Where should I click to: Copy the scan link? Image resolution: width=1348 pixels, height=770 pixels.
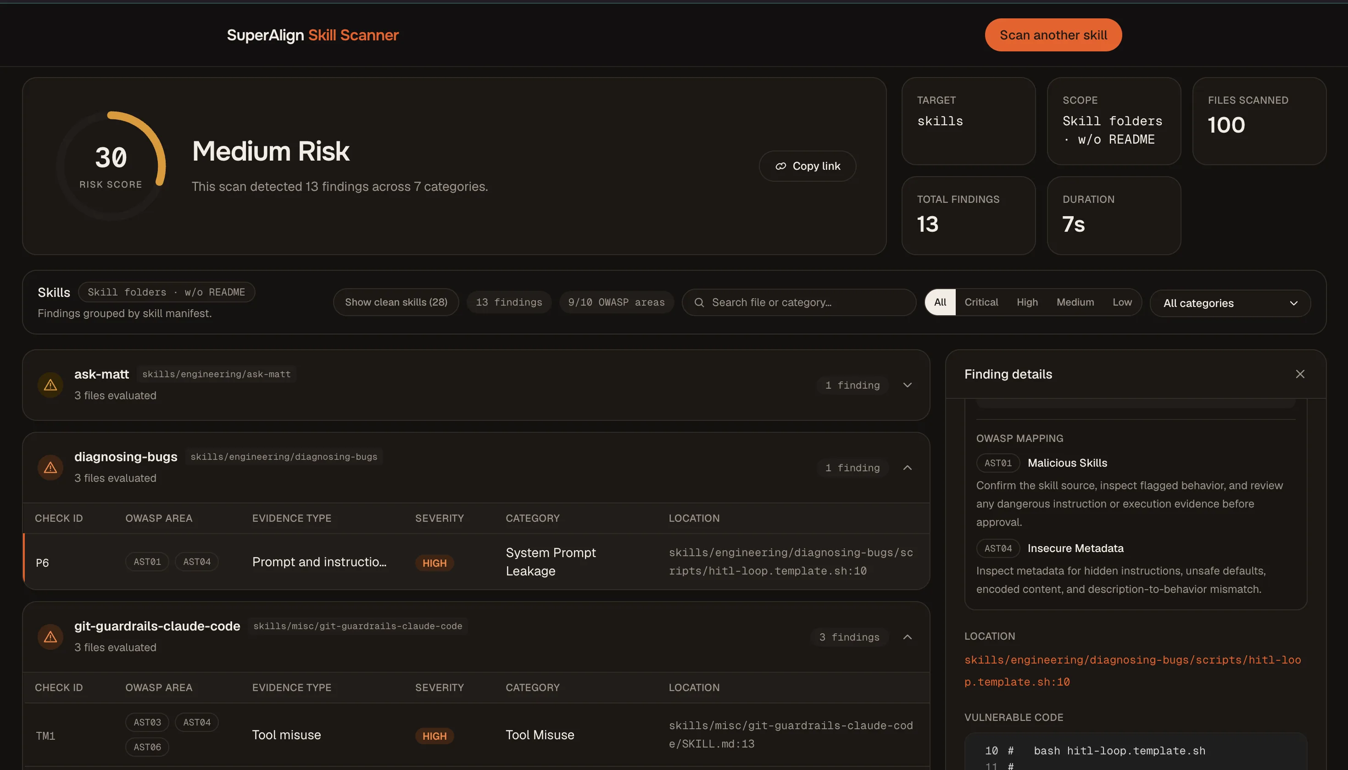pyautogui.click(x=807, y=166)
